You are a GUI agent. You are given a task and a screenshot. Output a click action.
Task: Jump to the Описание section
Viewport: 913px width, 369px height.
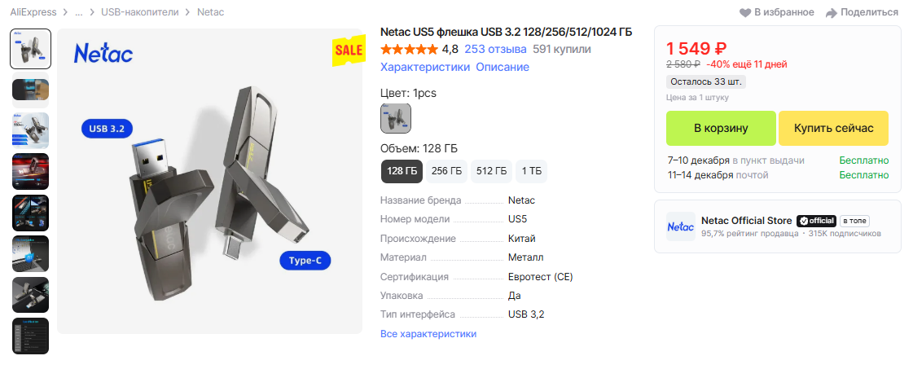[x=503, y=67]
